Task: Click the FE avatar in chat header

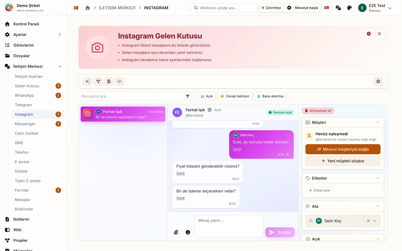Action: [177, 112]
